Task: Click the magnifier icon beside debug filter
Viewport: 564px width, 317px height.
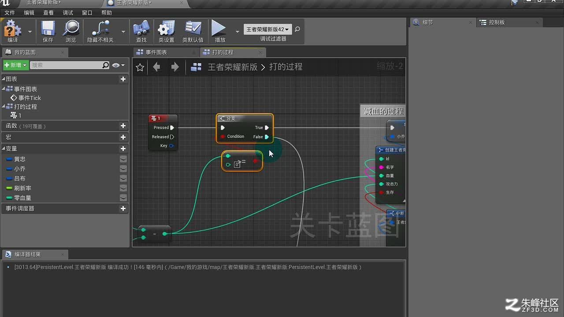Action: click(297, 29)
